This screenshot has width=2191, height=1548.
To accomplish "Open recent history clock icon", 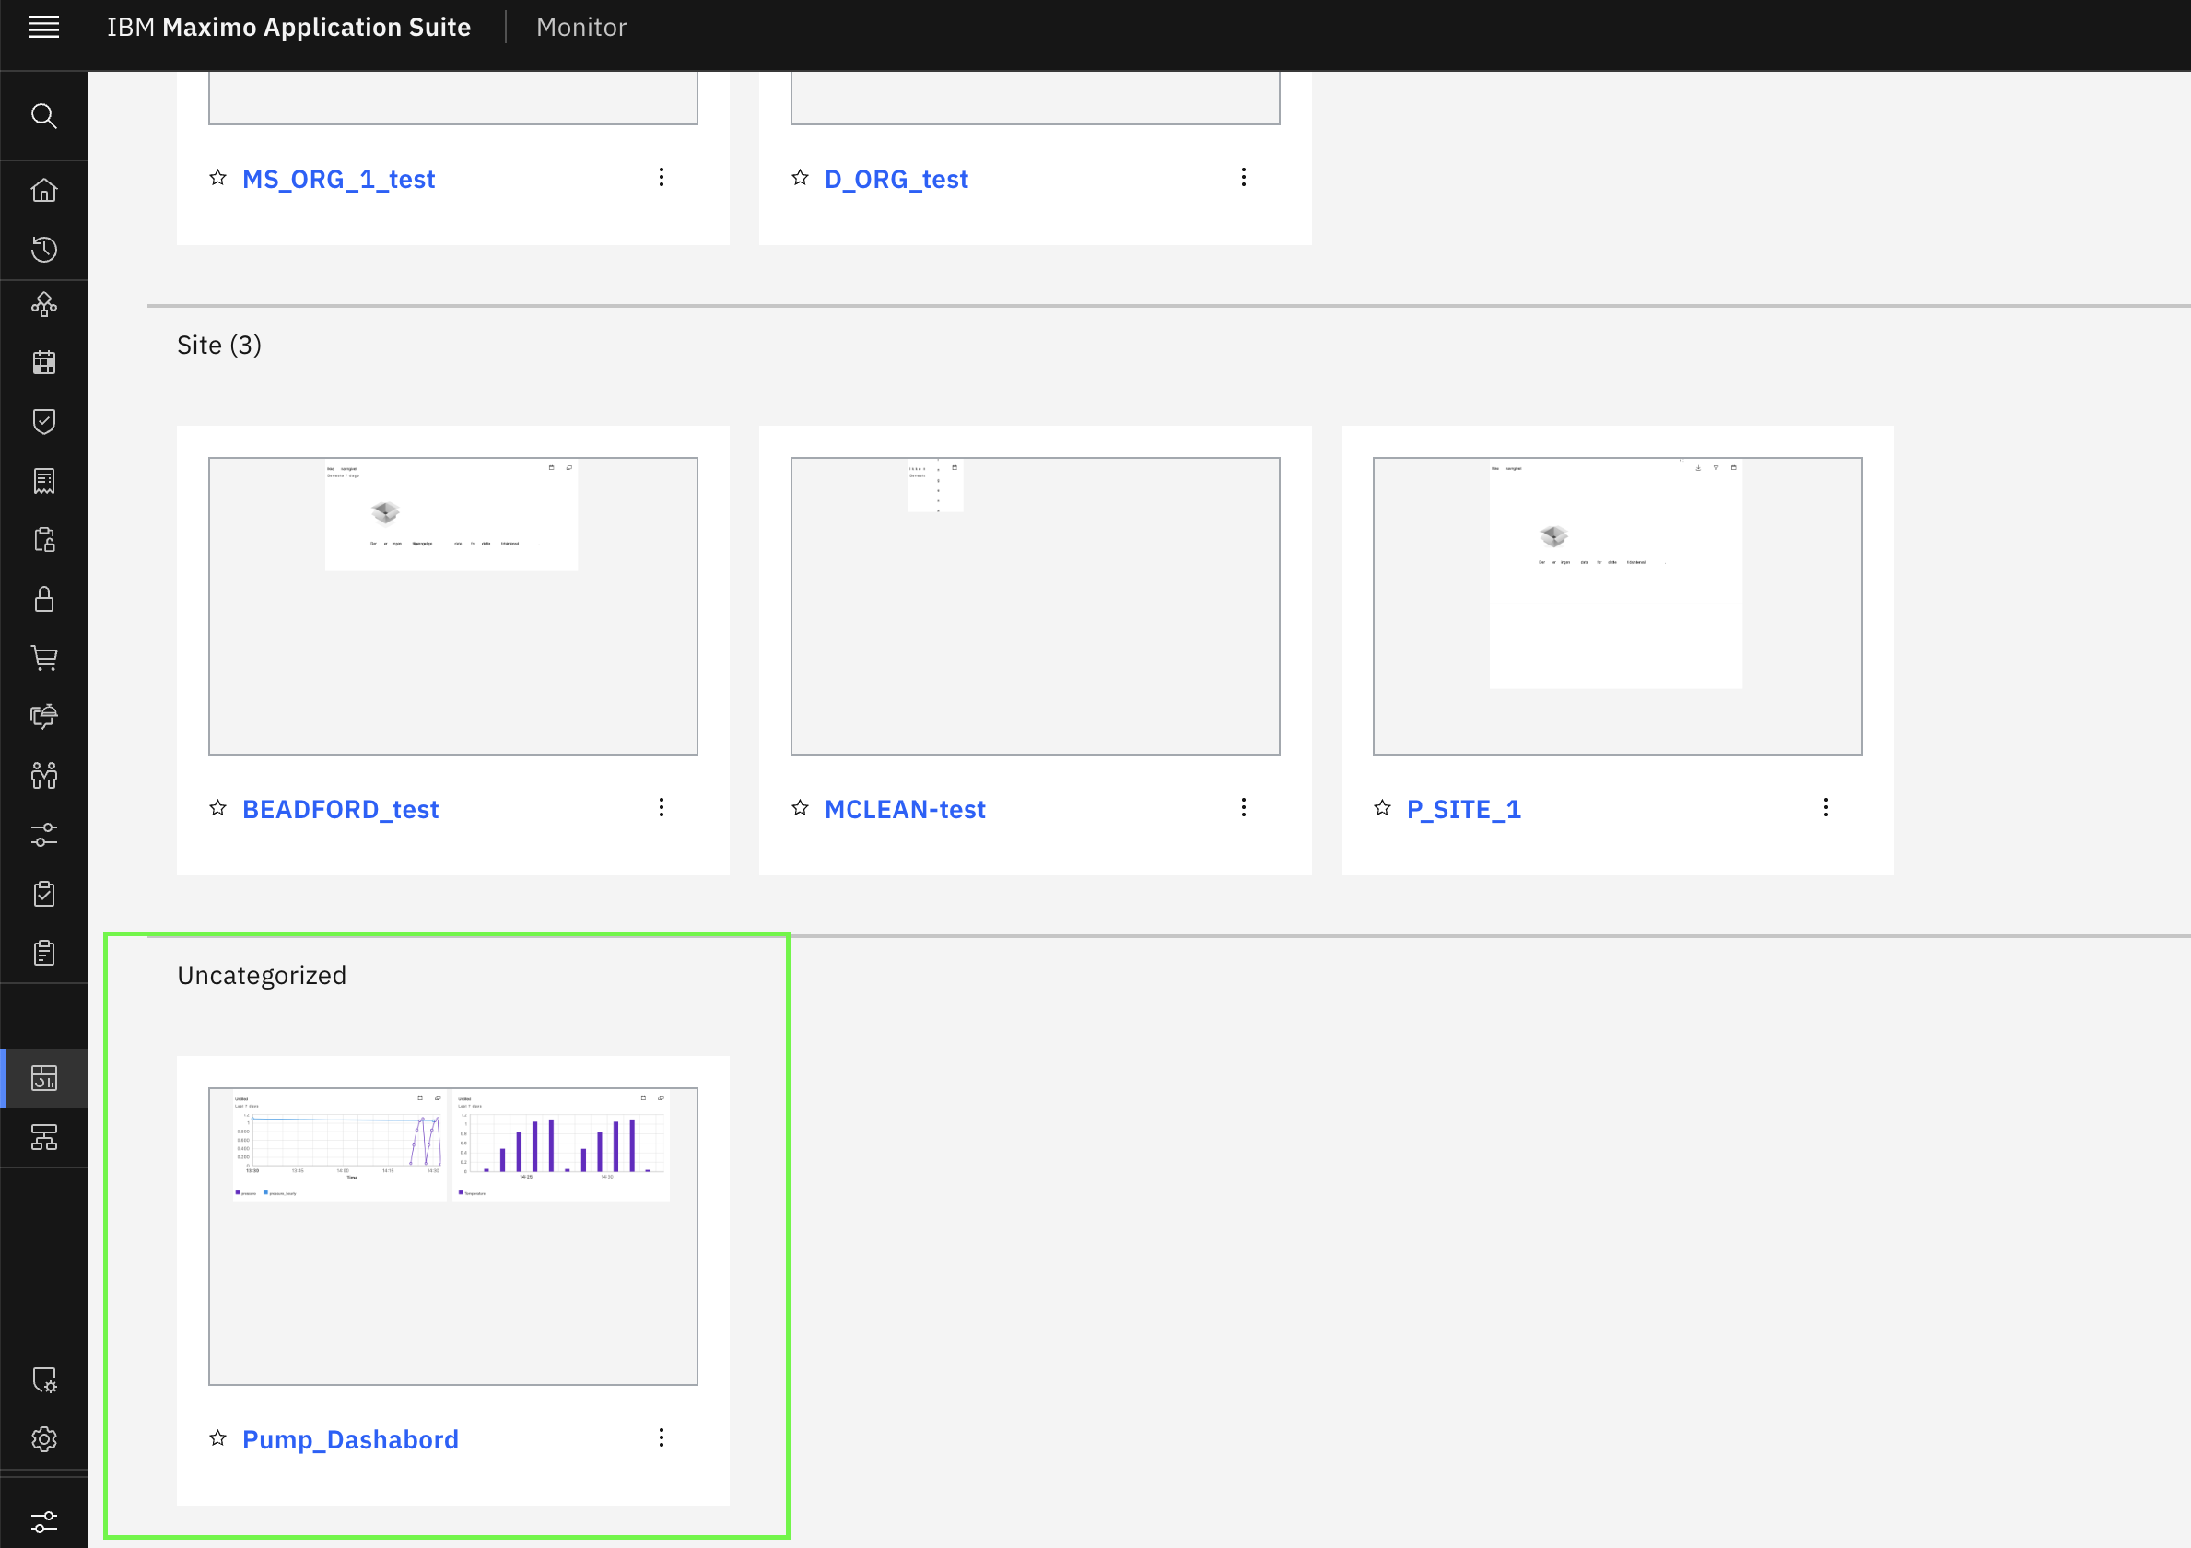I will point(44,249).
